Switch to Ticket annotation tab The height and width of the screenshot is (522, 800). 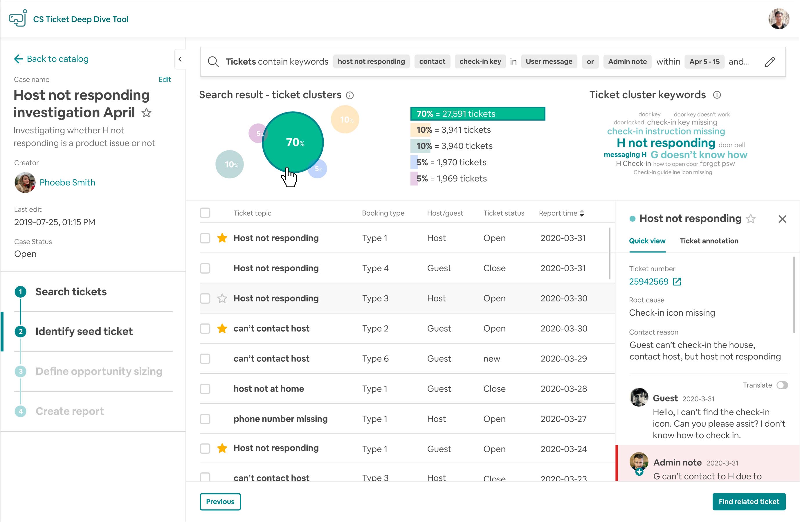[709, 241]
